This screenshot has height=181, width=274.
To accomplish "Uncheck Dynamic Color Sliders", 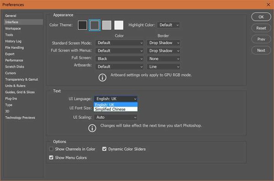I will pos(104,149).
